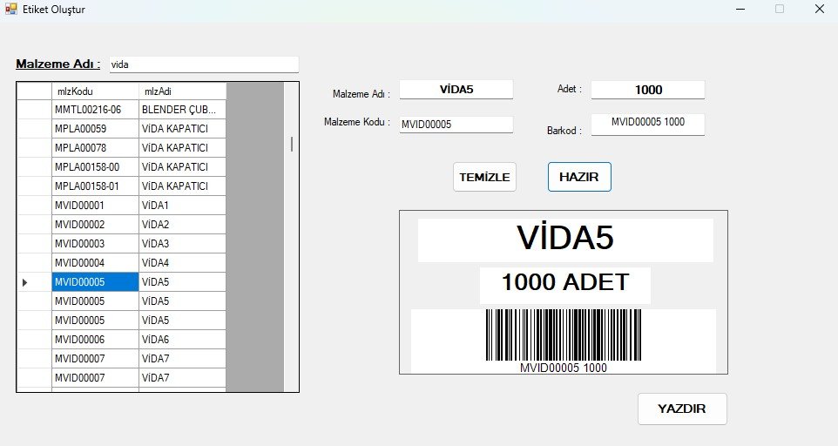Click the VİDA6 name cell
Screen dimensions: 838x446
[182, 340]
